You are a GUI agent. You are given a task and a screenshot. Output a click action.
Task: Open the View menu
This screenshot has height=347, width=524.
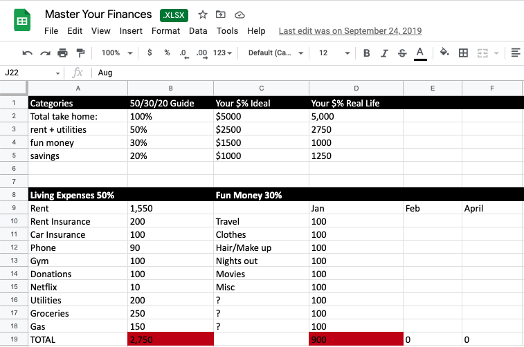coord(100,31)
